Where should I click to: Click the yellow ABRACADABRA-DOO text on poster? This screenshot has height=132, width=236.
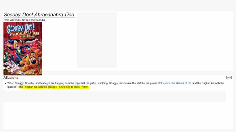[24, 34]
